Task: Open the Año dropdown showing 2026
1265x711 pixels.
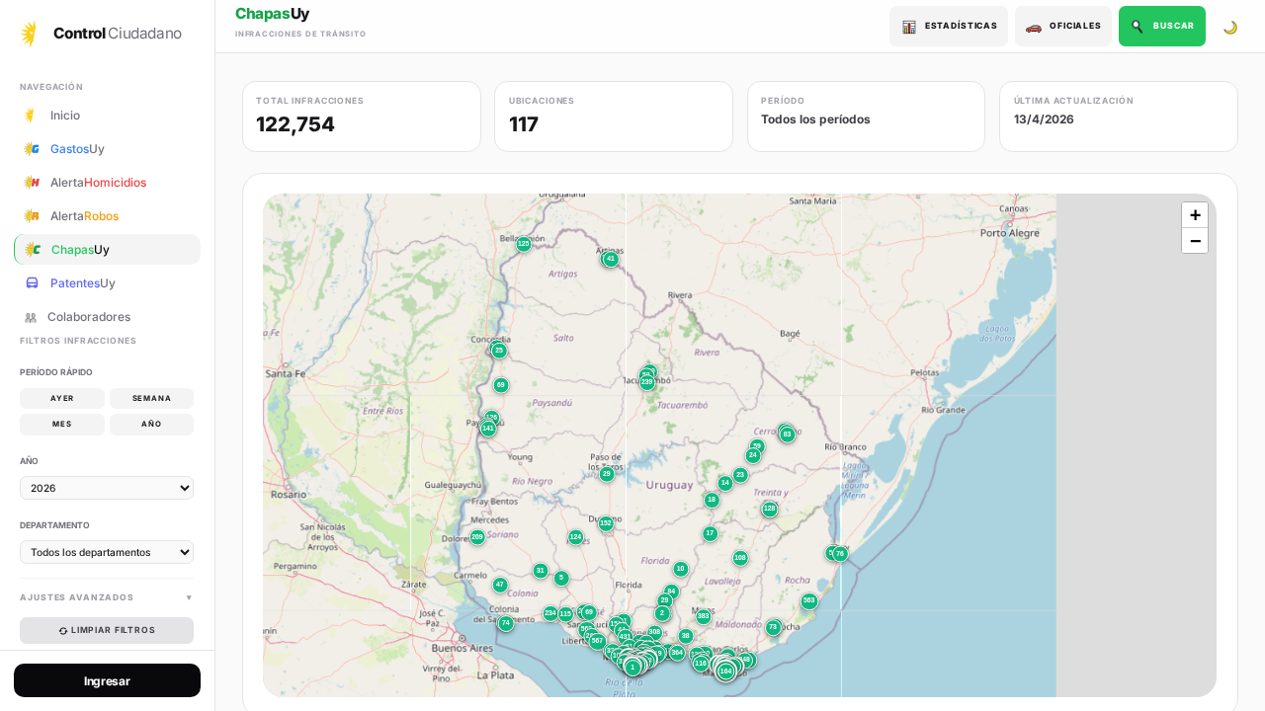Action: click(x=107, y=488)
